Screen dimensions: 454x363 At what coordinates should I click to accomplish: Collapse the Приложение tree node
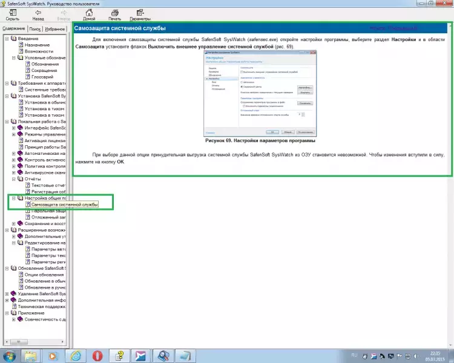[x=7, y=313]
